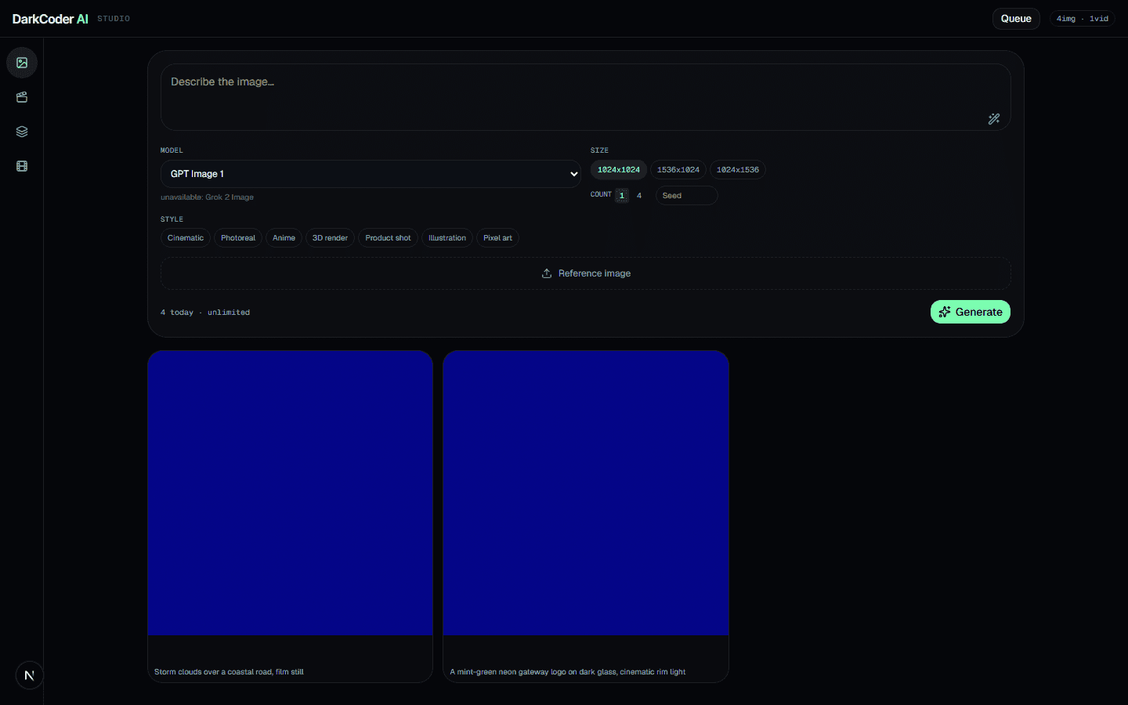Click the Generate button
This screenshot has width=1128, height=705.
coord(971,312)
